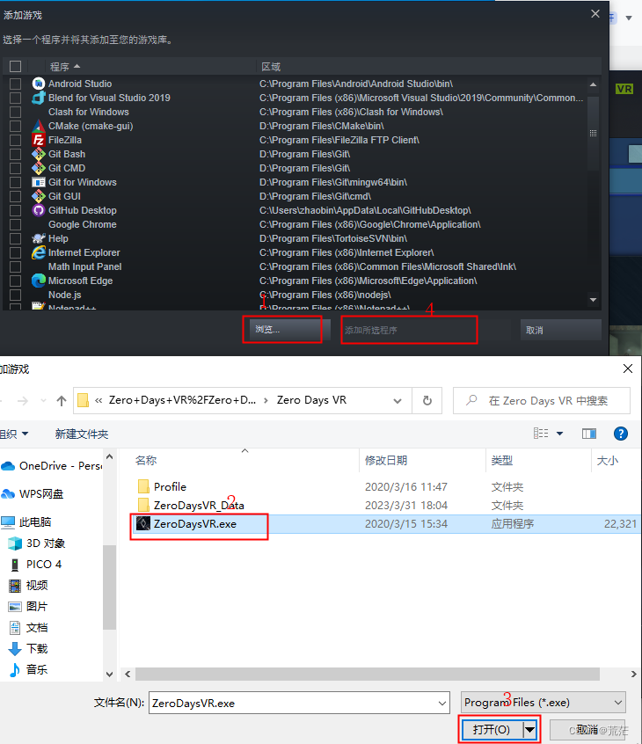Click the 文件名 file name input field

click(299, 704)
